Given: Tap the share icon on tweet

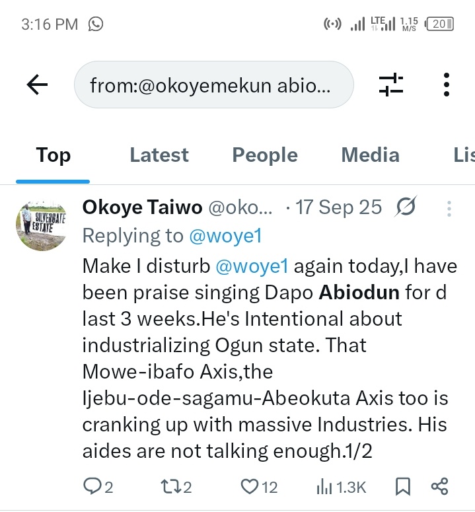Looking at the screenshot, I should click(x=439, y=487).
